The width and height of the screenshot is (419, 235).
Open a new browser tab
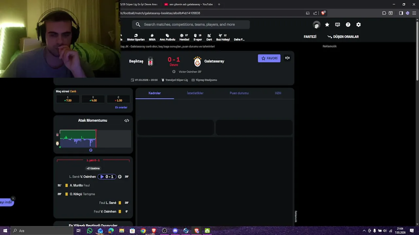coord(219,4)
